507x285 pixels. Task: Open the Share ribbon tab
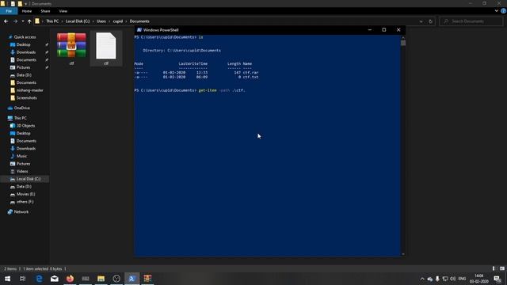pyautogui.click(x=45, y=11)
